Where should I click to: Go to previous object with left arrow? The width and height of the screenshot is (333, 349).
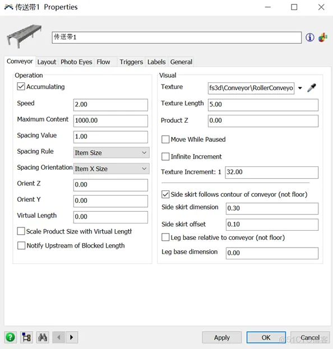(x=58, y=337)
